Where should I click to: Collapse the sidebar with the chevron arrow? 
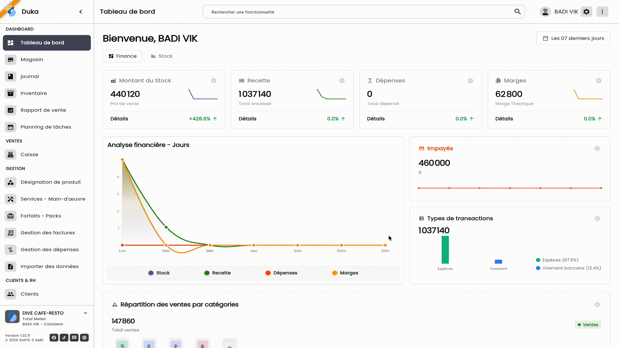(81, 11)
